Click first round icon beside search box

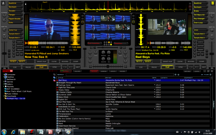[175, 75]
